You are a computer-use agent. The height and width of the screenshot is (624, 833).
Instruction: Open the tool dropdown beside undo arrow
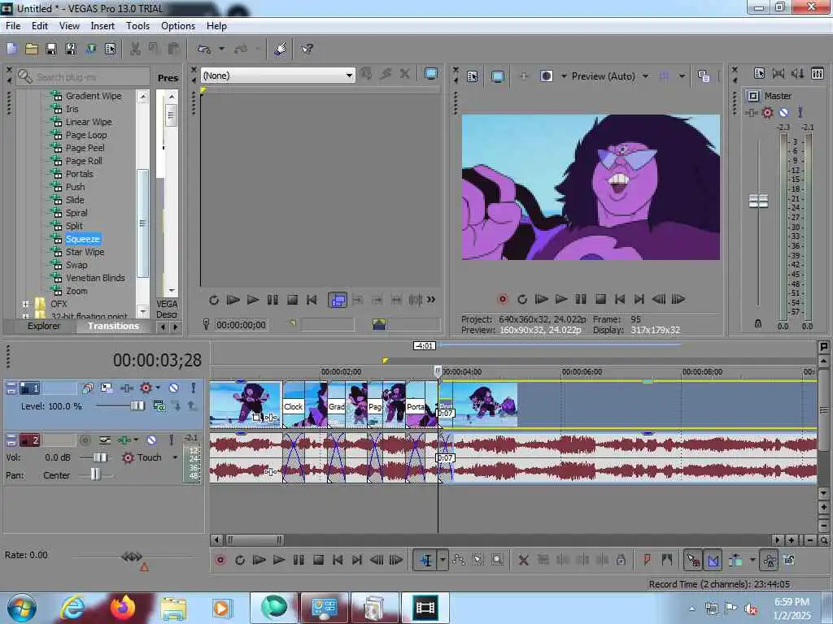pos(222,50)
